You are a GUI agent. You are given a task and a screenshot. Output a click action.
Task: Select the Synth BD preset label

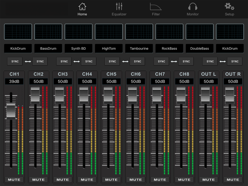[x=78, y=48]
